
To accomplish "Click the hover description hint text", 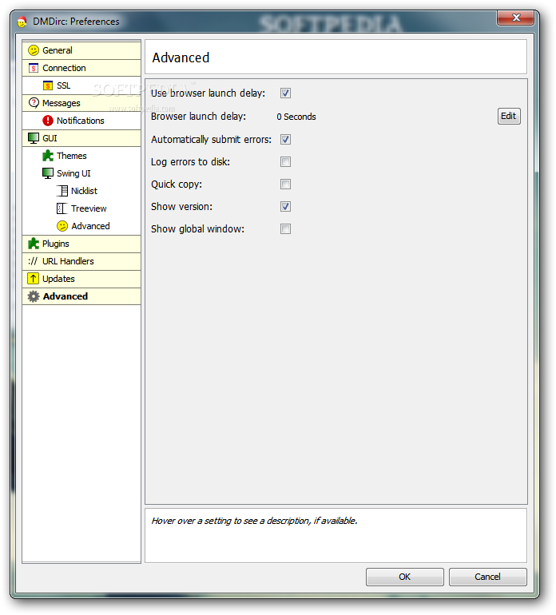I will pos(254,521).
